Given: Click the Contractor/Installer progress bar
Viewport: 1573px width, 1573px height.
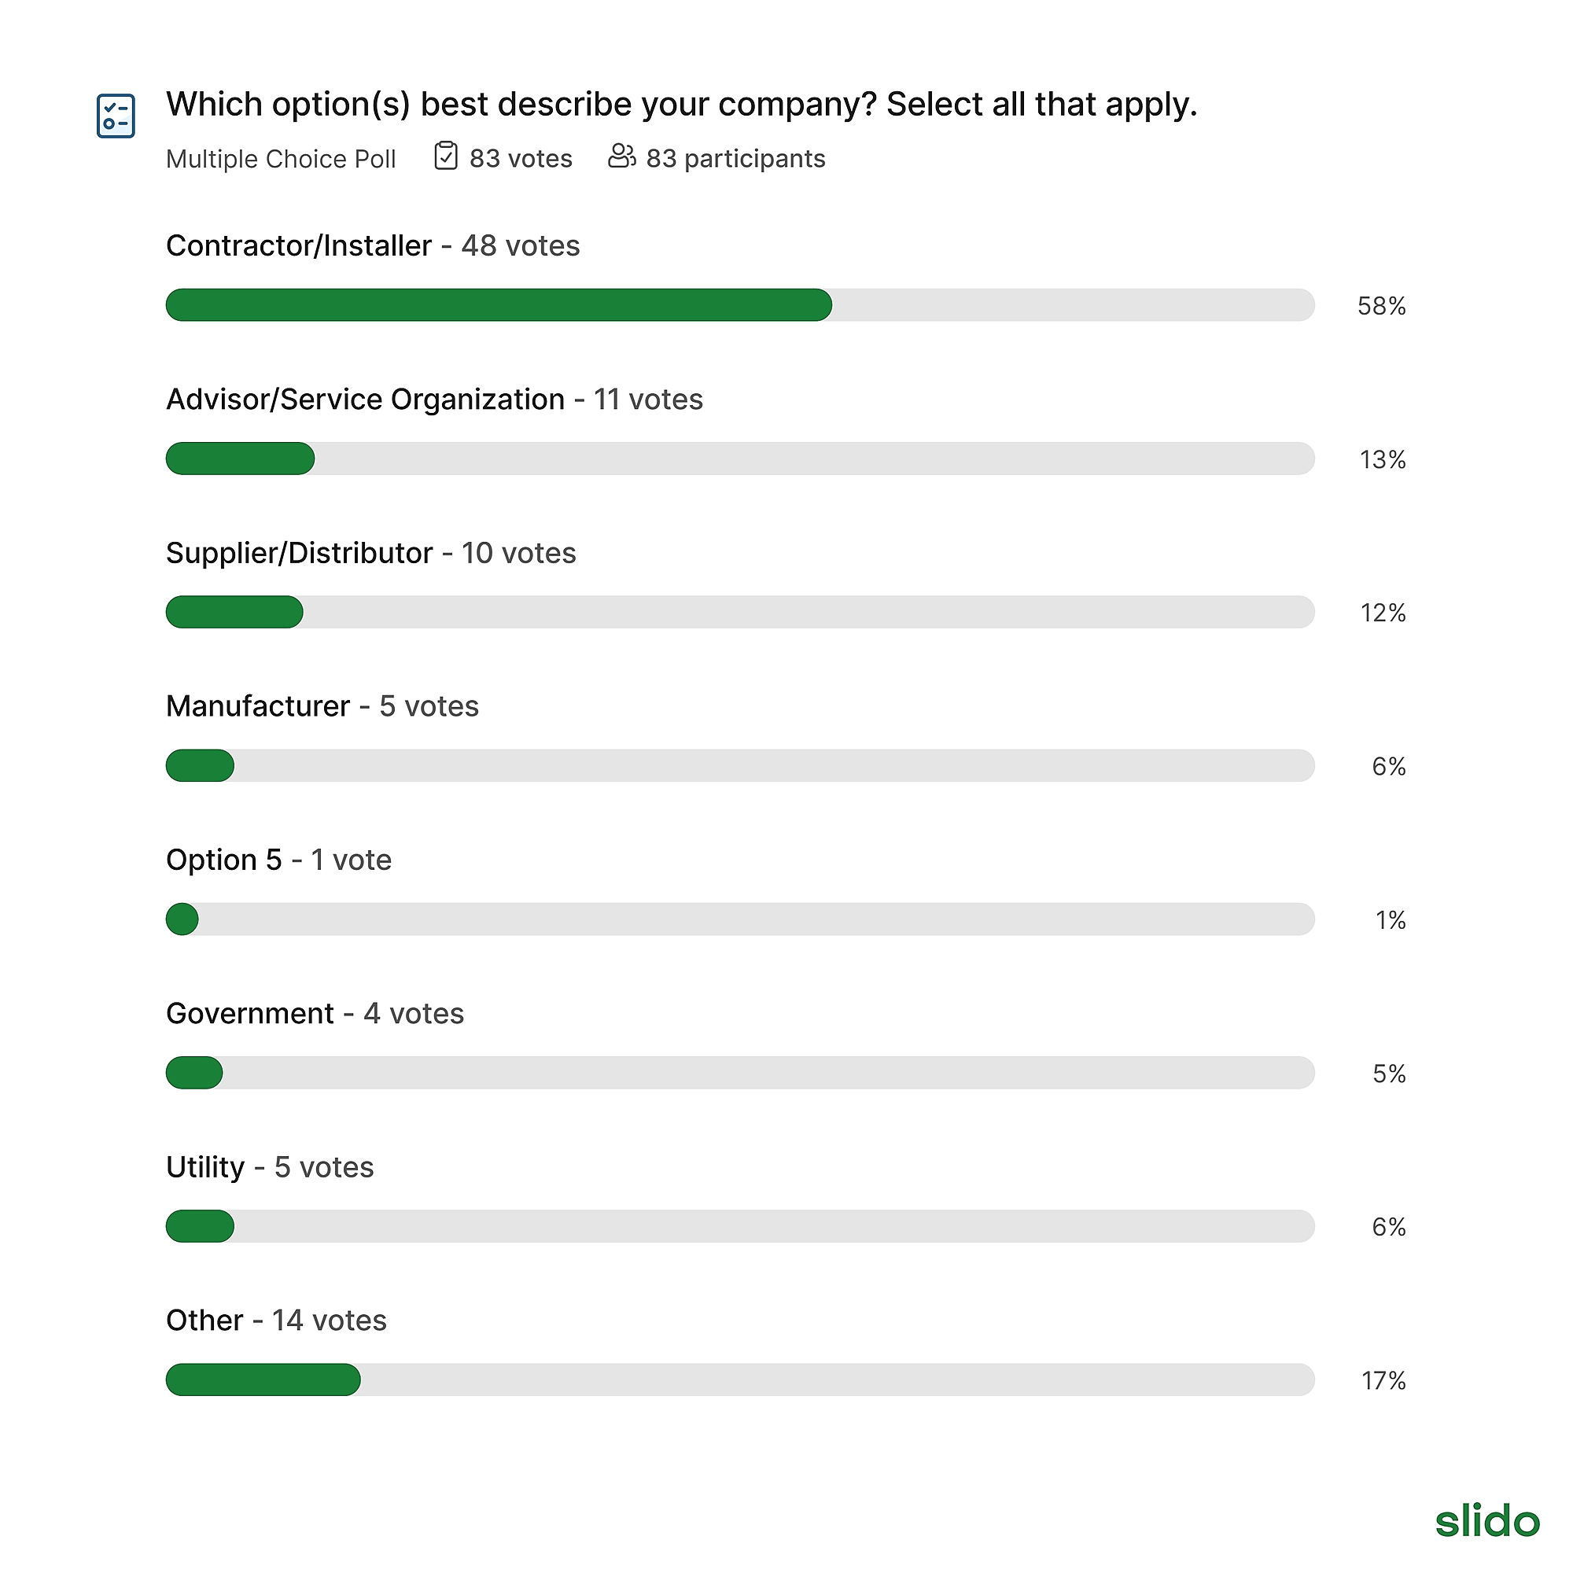Looking at the screenshot, I should (x=740, y=305).
